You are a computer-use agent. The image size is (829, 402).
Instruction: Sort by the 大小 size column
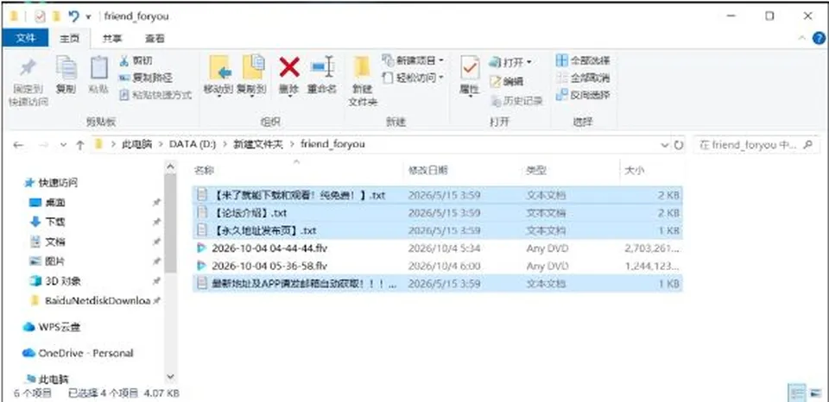point(635,170)
